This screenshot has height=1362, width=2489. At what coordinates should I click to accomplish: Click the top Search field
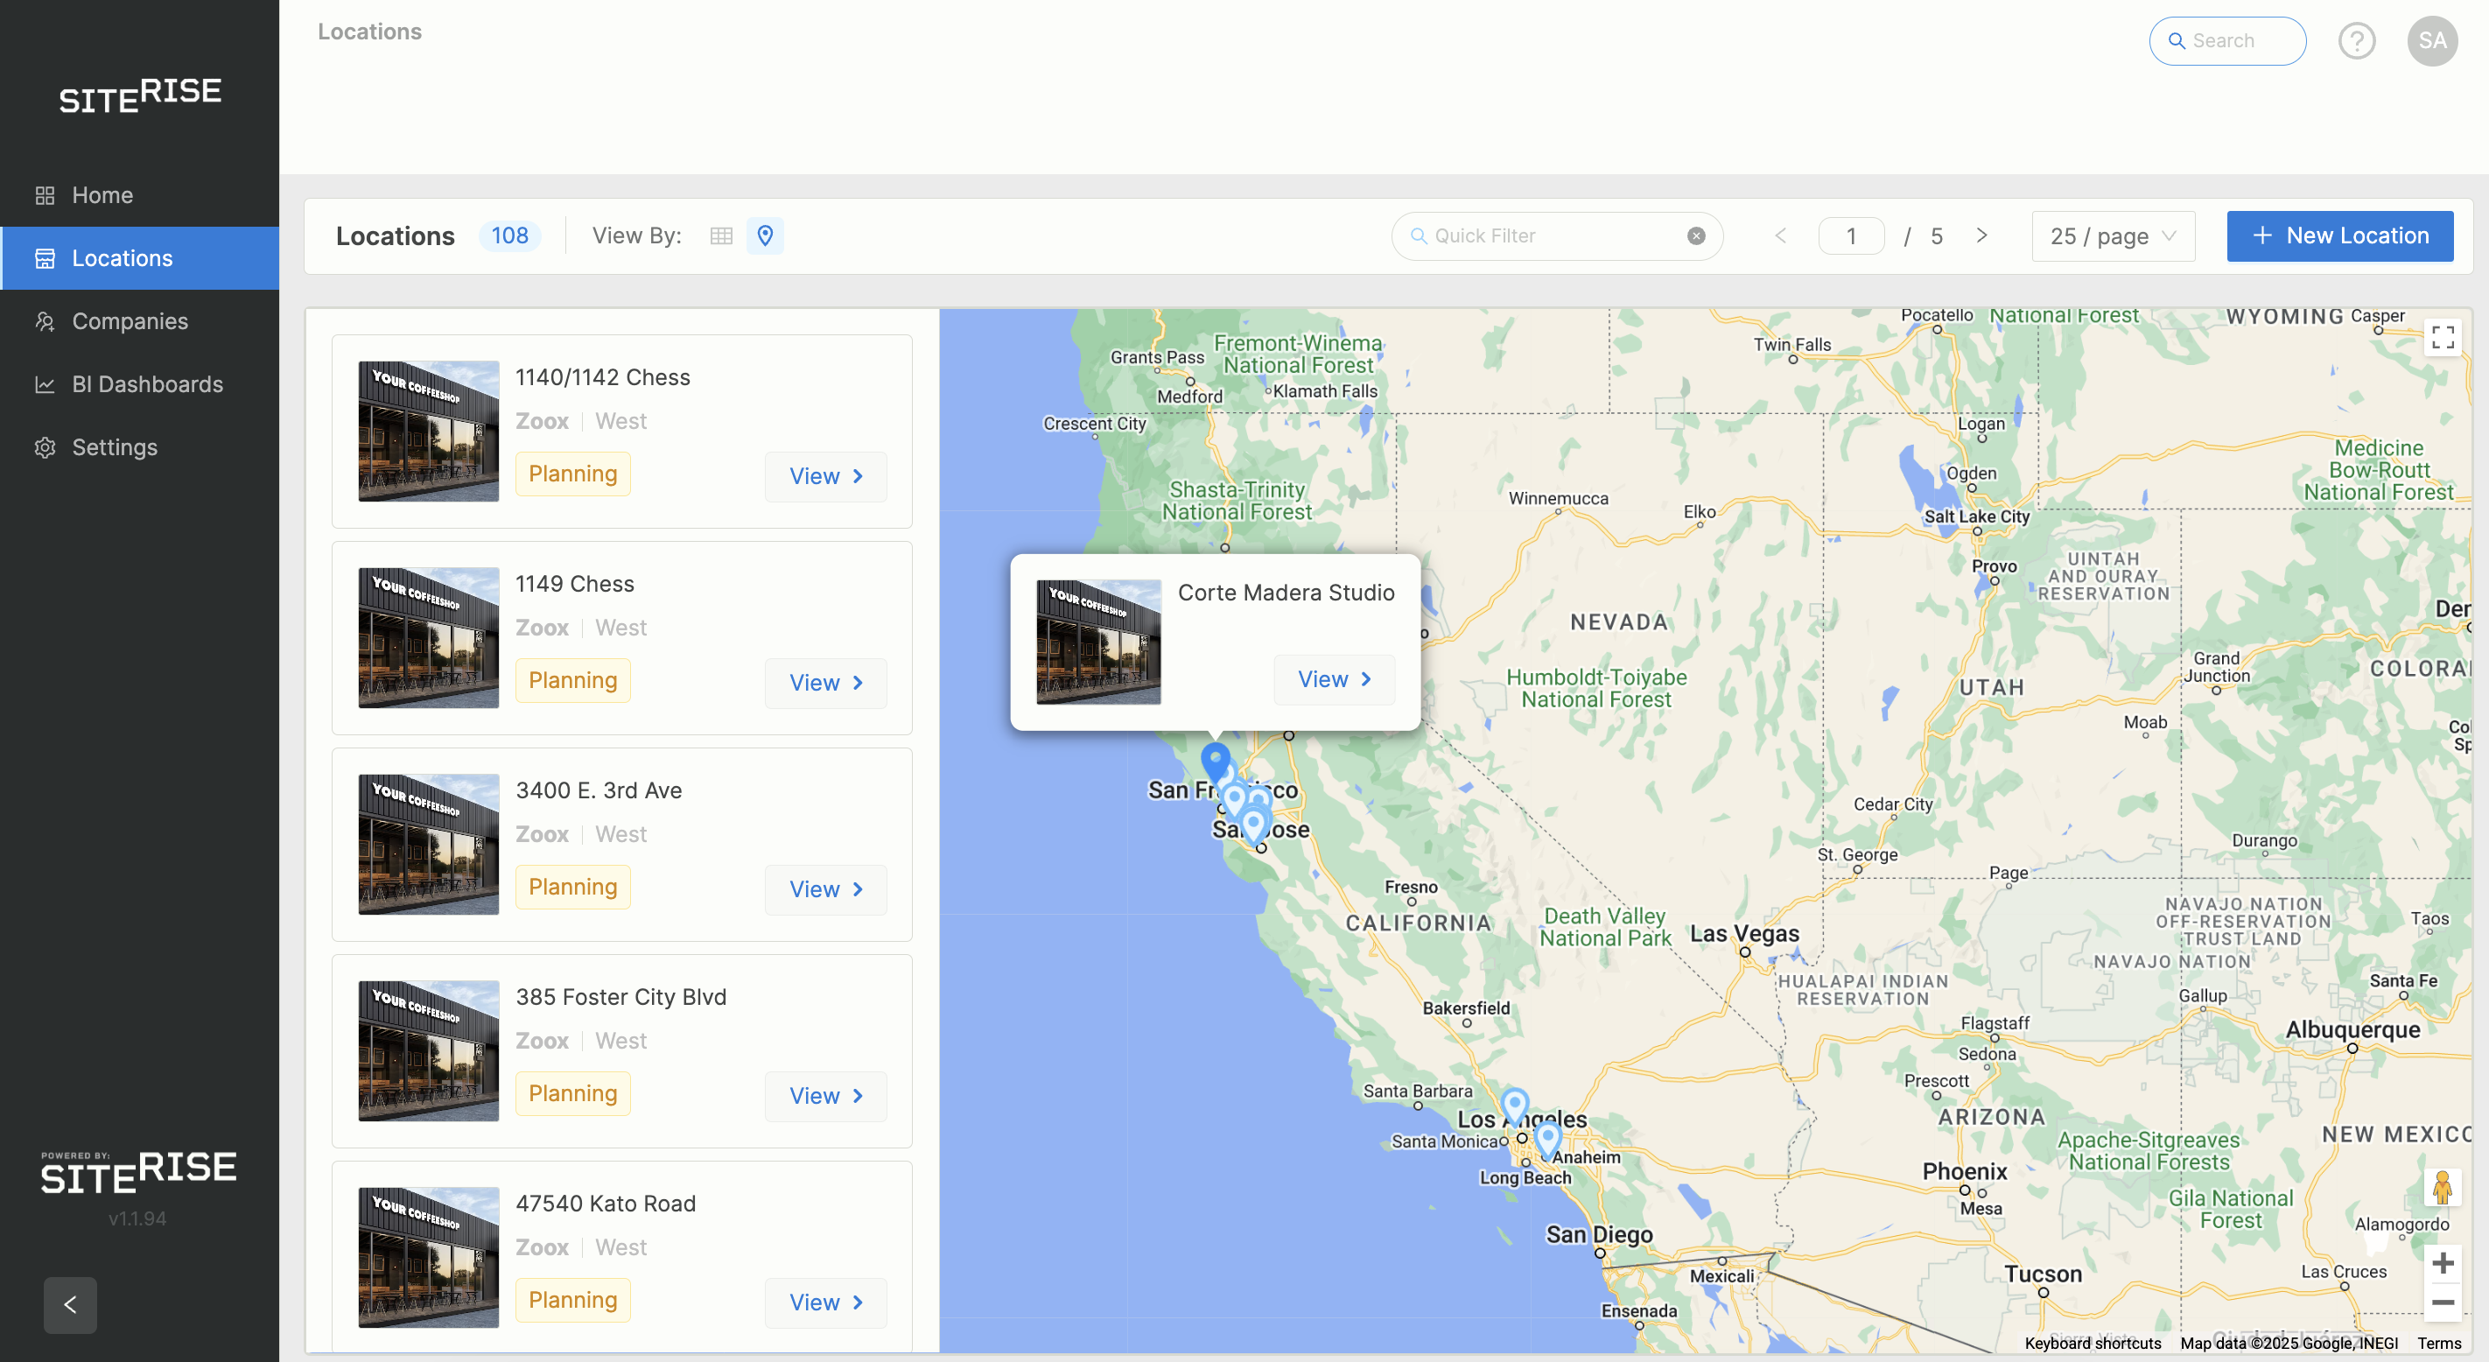coord(2227,40)
